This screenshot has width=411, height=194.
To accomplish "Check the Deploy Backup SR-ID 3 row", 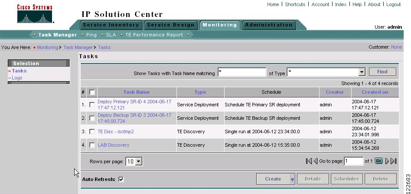I will (92, 118).
